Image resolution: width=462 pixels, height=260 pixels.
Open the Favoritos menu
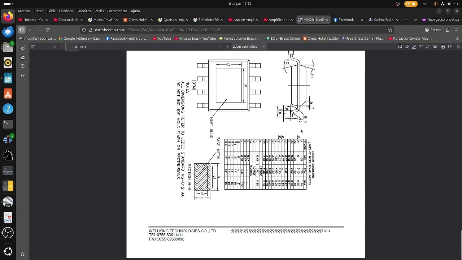84,11
